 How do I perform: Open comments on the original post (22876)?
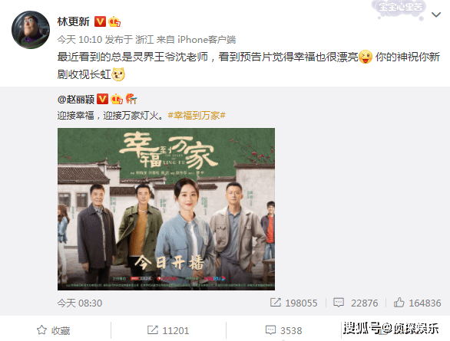356,303
